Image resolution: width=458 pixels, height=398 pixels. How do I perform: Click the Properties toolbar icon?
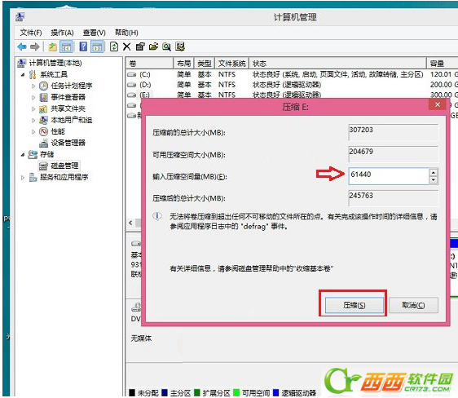point(140,46)
